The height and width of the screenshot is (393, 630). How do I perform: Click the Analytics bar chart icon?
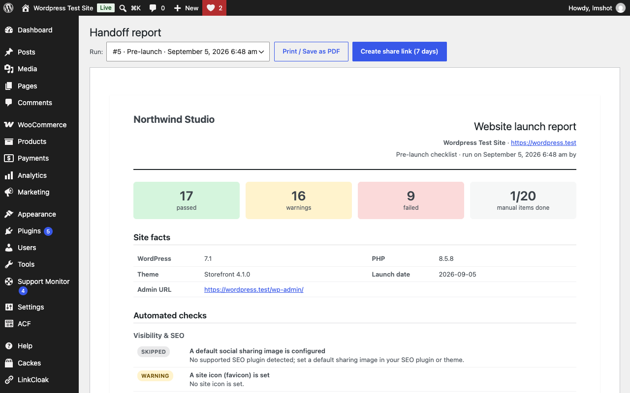(9, 175)
